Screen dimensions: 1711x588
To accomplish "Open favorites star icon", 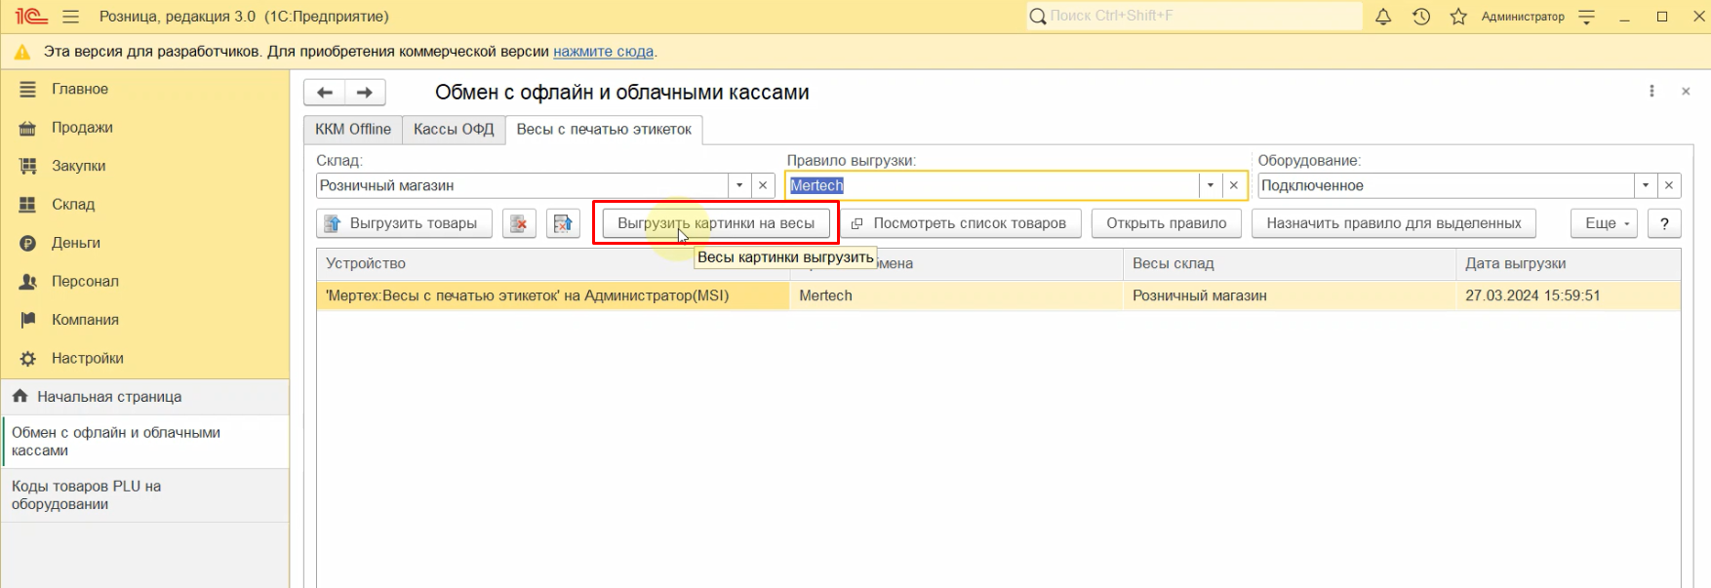I will click(x=1458, y=17).
